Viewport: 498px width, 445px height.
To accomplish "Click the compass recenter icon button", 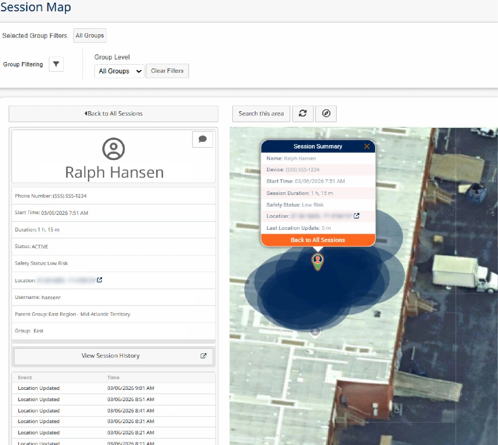I will pyautogui.click(x=326, y=114).
